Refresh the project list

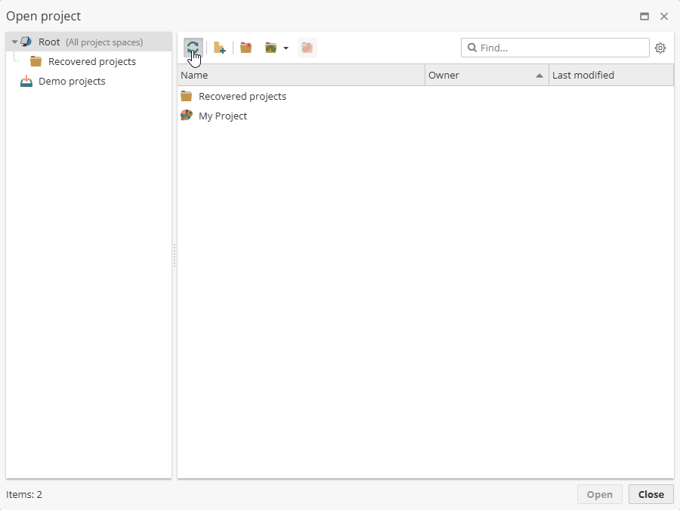click(193, 47)
